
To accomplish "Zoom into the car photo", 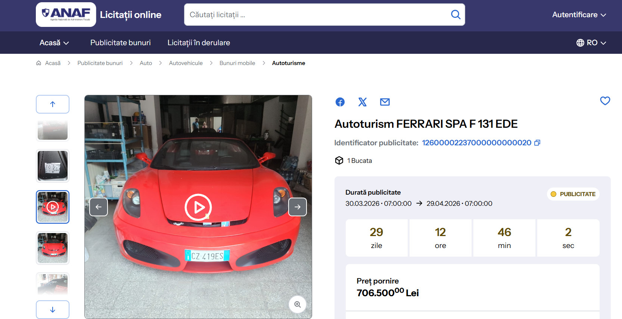I will point(298,304).
